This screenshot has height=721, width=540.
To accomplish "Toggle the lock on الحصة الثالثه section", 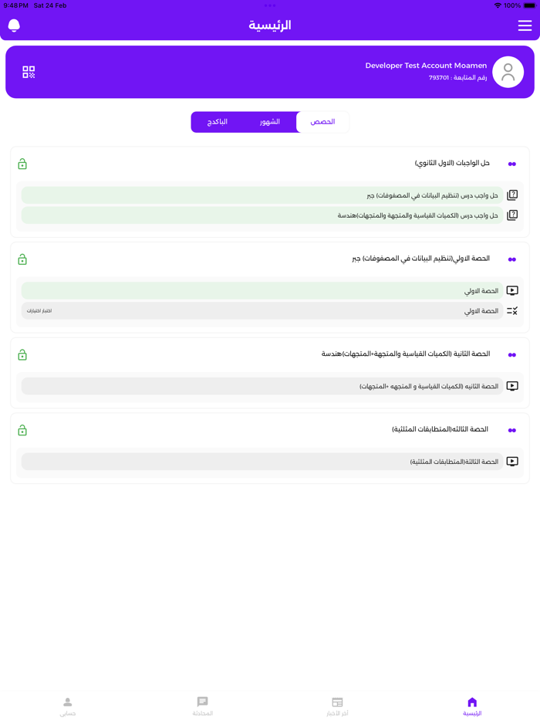I will pyautogui.click(x=22, y=431).
